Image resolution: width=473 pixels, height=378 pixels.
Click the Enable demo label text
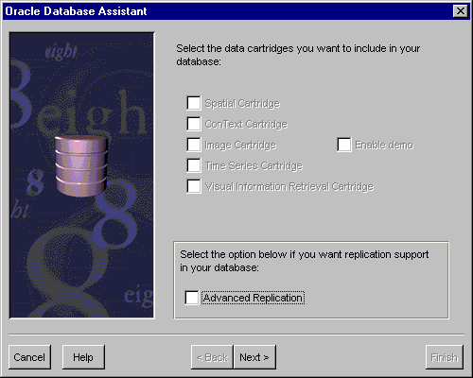(x=384, y=145)
